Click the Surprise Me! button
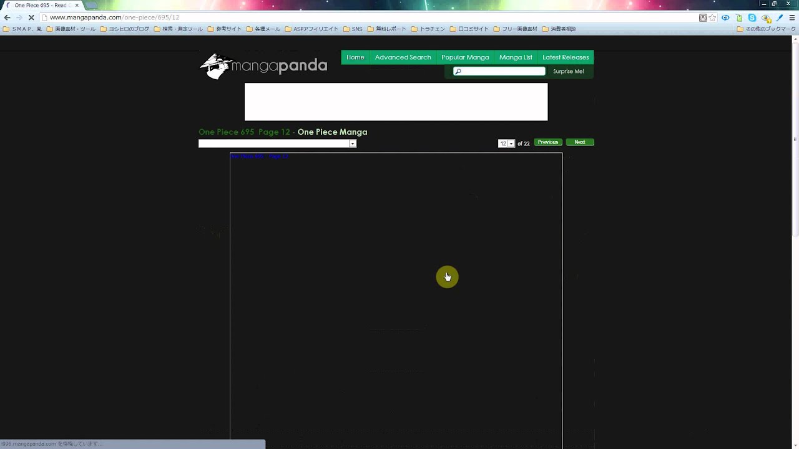The width and height of the screenshot is (799, 449). click(x=569, y=72)
